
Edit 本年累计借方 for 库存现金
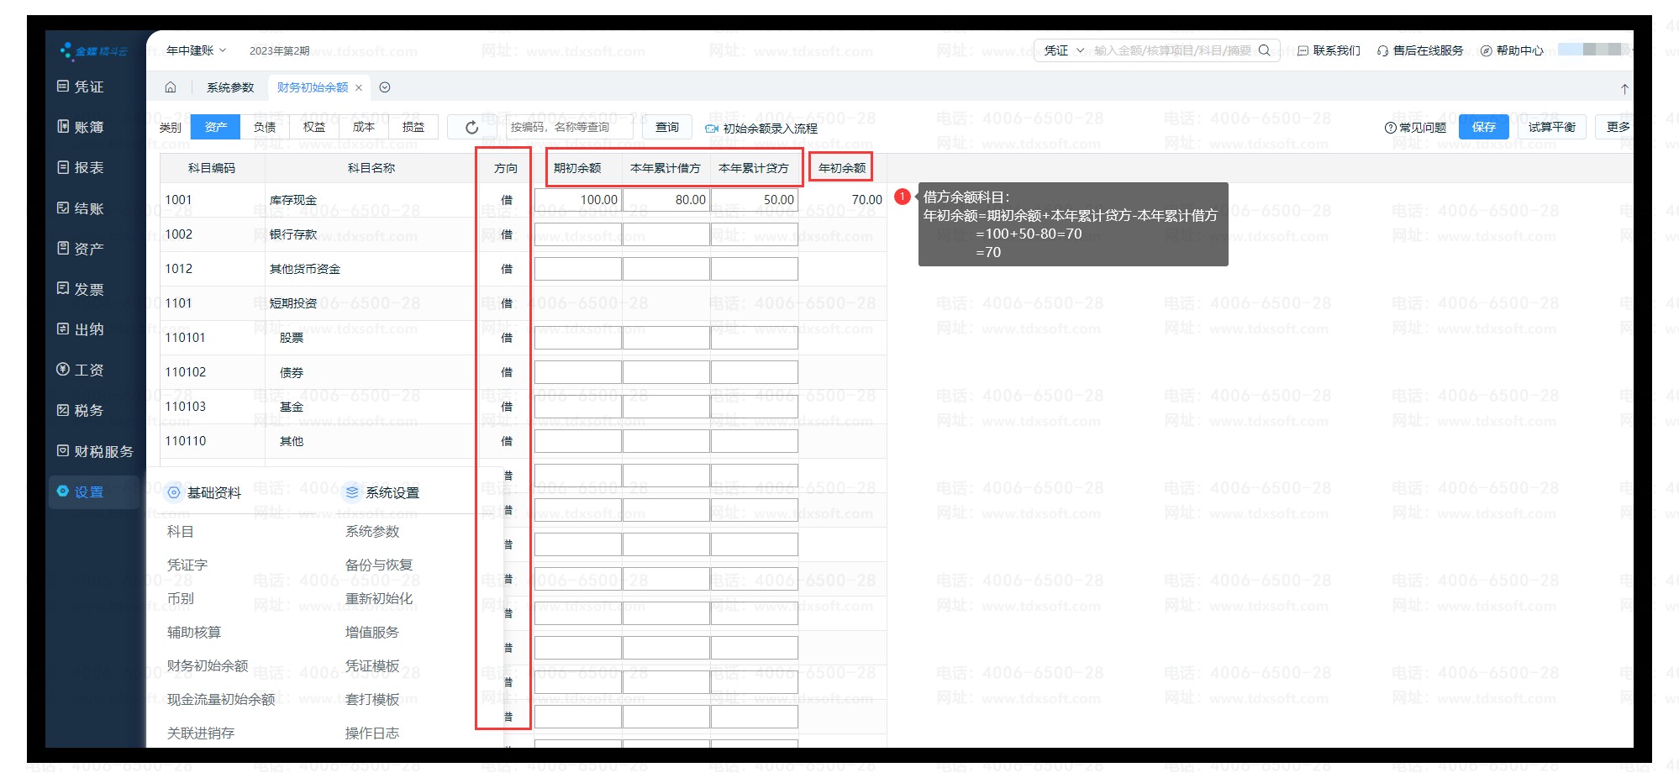[x=666, y=200]
